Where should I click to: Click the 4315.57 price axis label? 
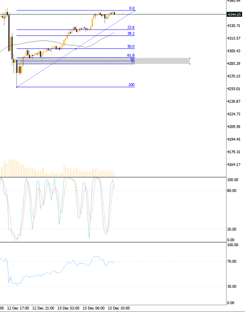(234, 38)
